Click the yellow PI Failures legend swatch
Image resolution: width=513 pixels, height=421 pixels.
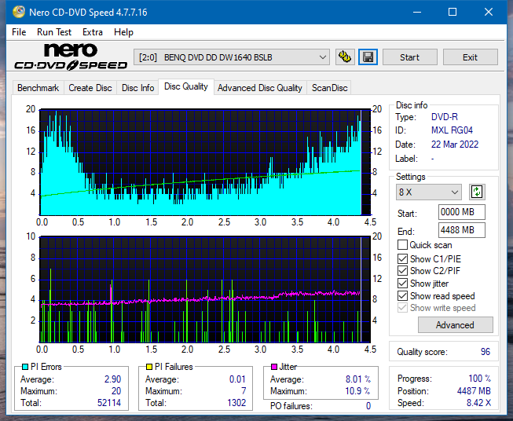pyautogui.click(x=149, y=367)
